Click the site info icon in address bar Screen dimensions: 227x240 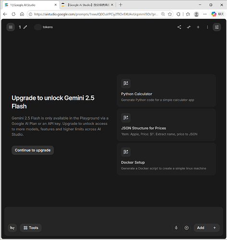[x=31, y=14]
